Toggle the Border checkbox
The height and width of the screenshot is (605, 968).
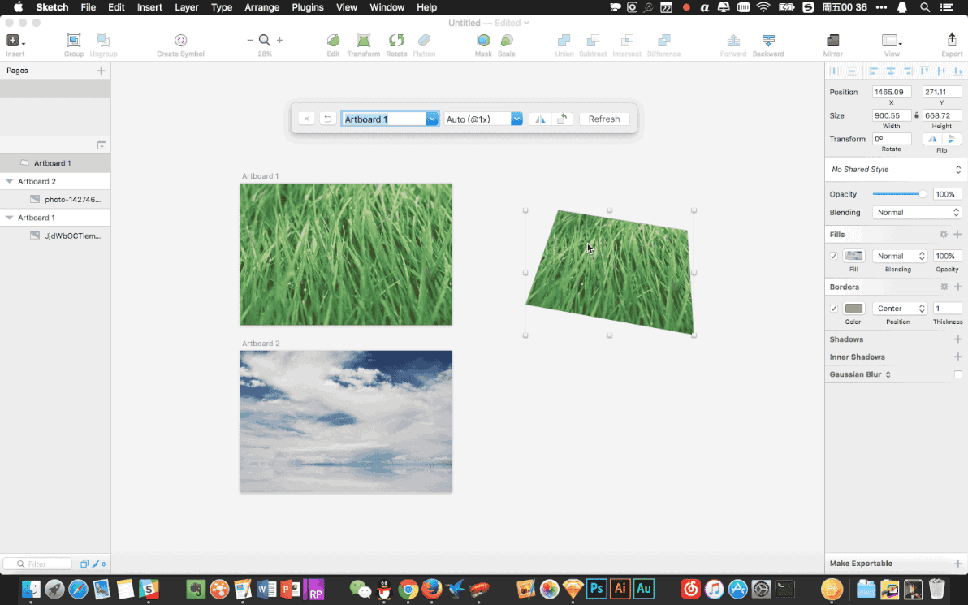(x=833, y=309)
